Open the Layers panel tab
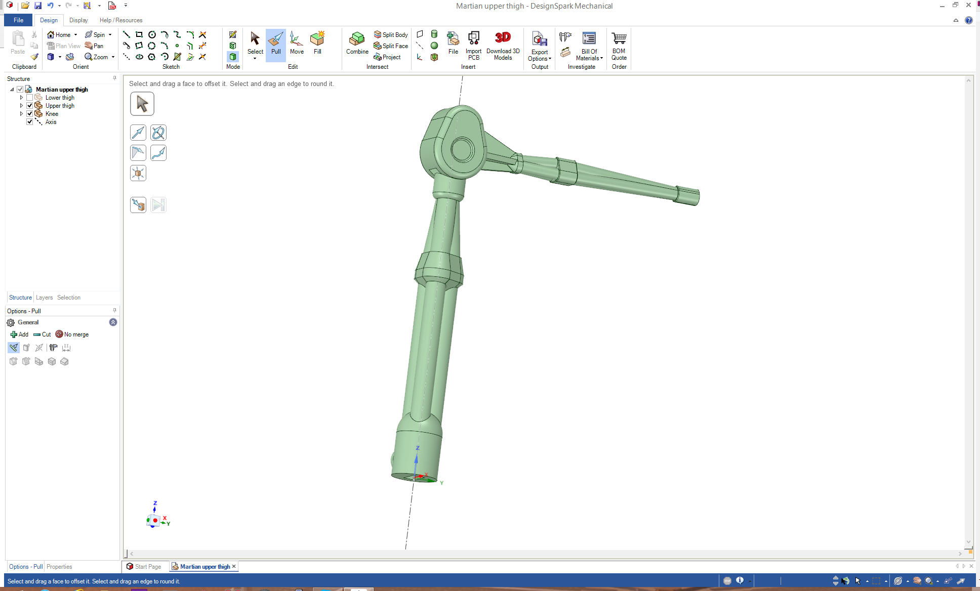The image size is (980, 591). [x=44, y=298]
